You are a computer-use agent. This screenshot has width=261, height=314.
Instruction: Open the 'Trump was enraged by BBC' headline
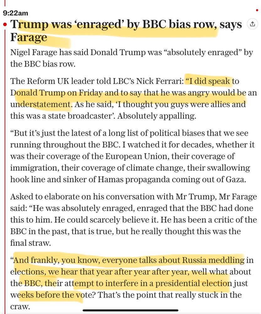[x=126, y=30]
